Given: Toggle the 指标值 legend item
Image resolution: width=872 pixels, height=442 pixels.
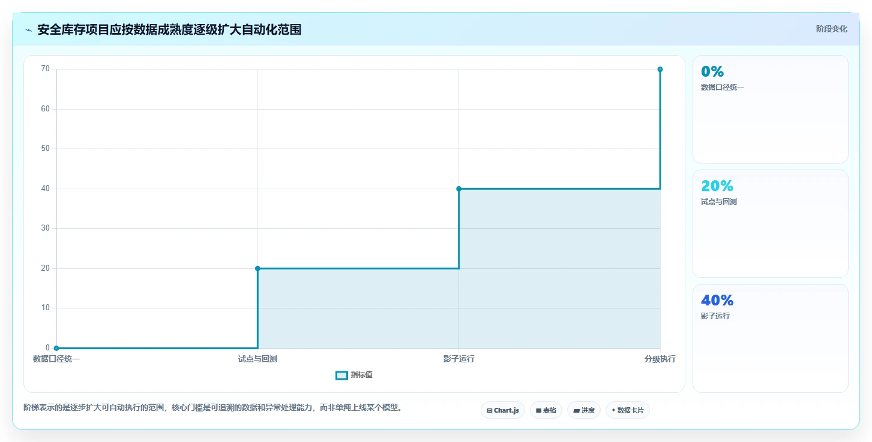Looking at the screenshot, I should click(x=354, y=375).
